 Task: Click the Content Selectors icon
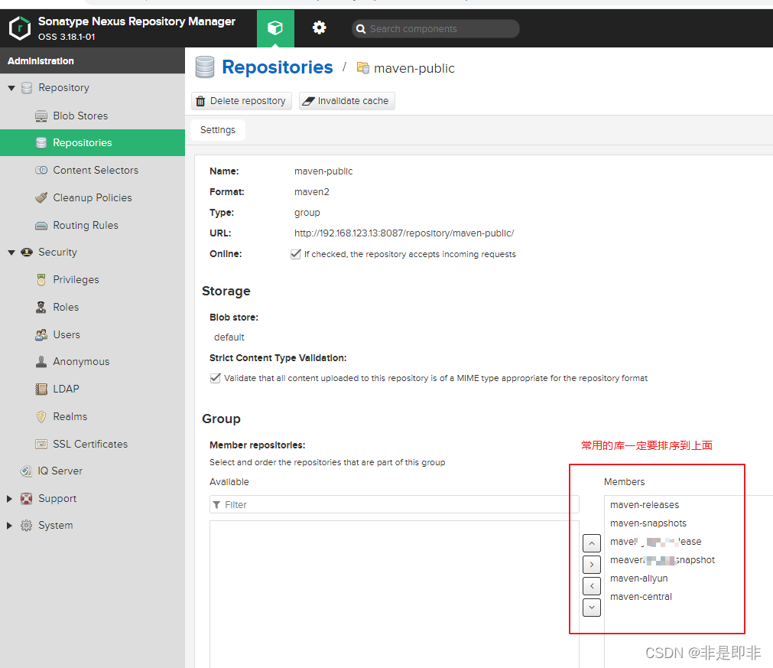[41, 170]
